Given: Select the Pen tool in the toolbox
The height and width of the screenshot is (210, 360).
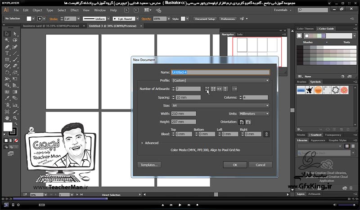Looking at the screenshot, I should click(x=7, y=47).
